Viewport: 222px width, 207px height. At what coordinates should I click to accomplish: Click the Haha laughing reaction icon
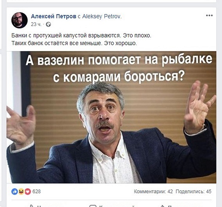coord(21,192)
